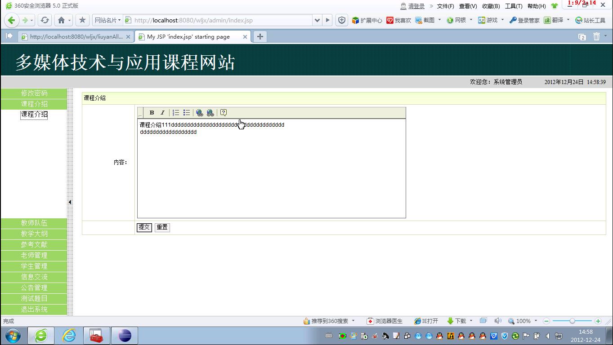Click the 重置 reset button
The height and width of the screenshot is (345, 613).
pyautogui.click(x=162, y=227)
